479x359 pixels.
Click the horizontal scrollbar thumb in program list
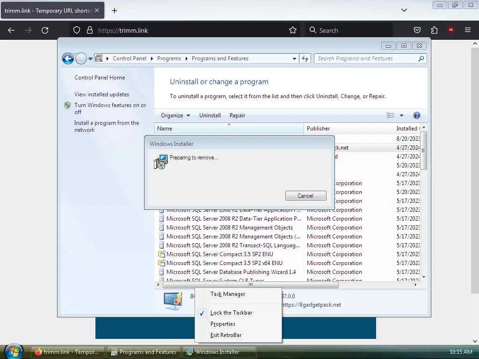coord(251,285)
